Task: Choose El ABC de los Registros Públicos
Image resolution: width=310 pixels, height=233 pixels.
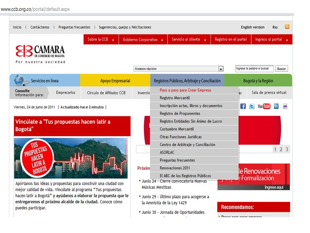Action: coord(194,176)
